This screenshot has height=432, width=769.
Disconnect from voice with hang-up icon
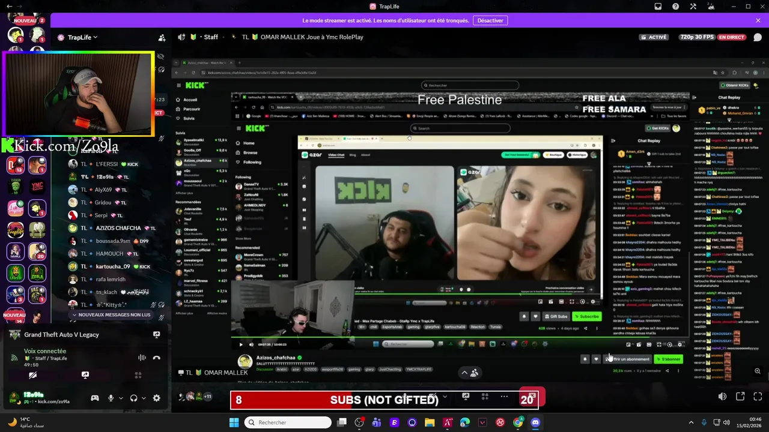tap(157, 358)
